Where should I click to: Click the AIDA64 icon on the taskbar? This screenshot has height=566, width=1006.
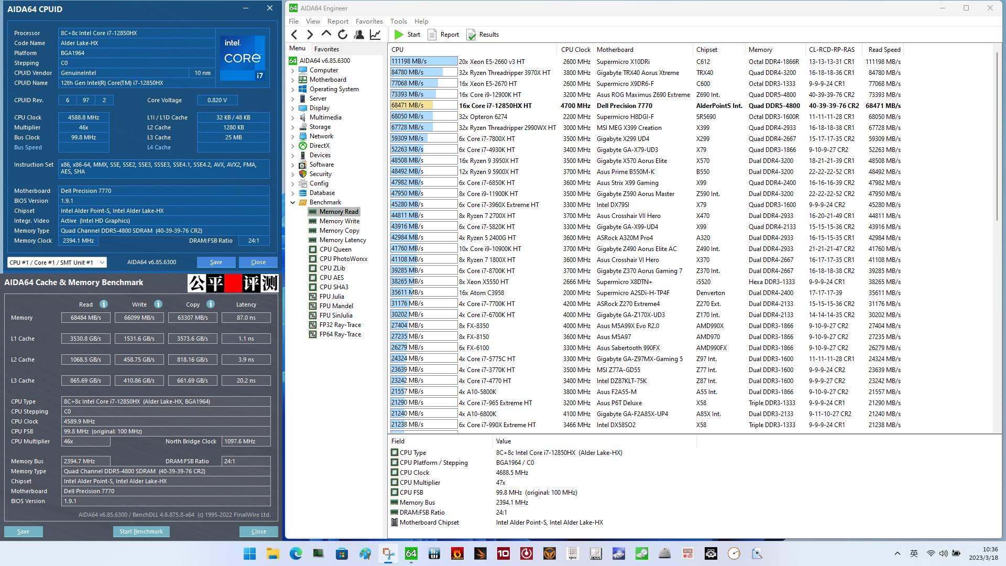tap(411, 553)
